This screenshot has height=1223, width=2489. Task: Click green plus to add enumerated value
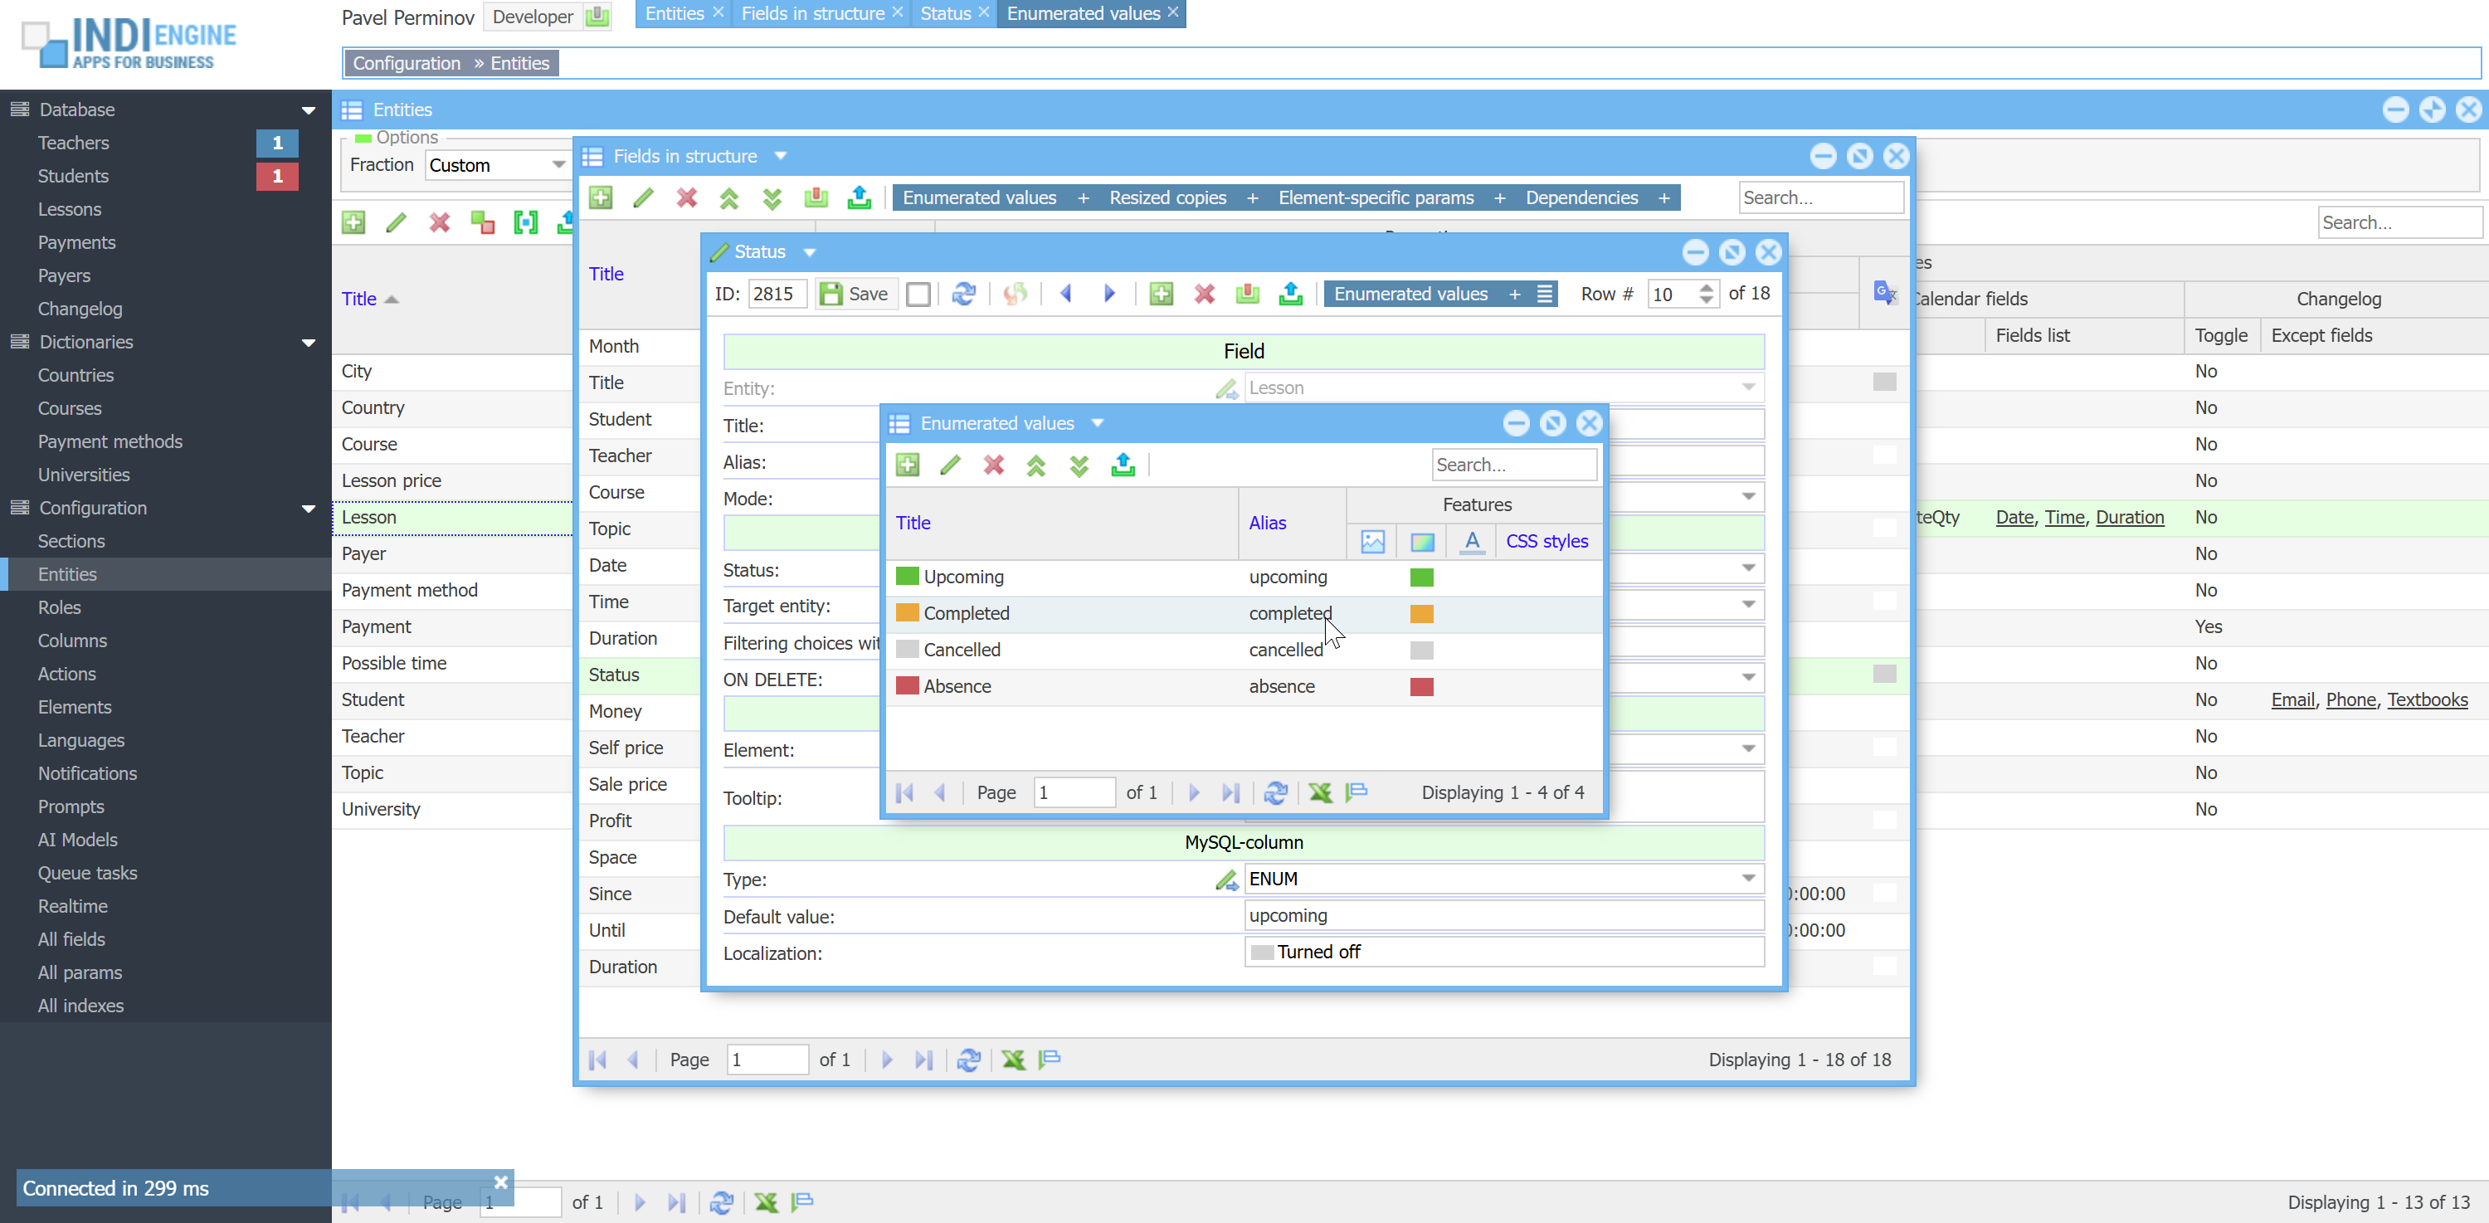coord(906,465)
